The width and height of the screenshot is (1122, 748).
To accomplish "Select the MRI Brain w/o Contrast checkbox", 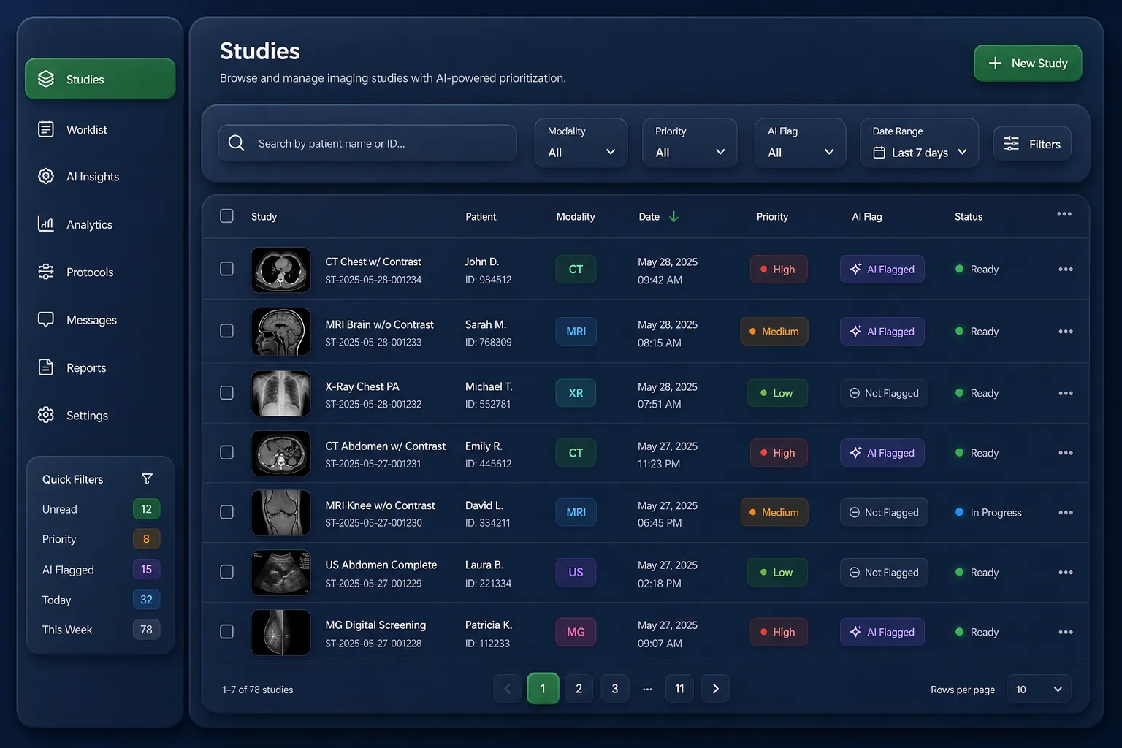I will (x=227, y=331).
